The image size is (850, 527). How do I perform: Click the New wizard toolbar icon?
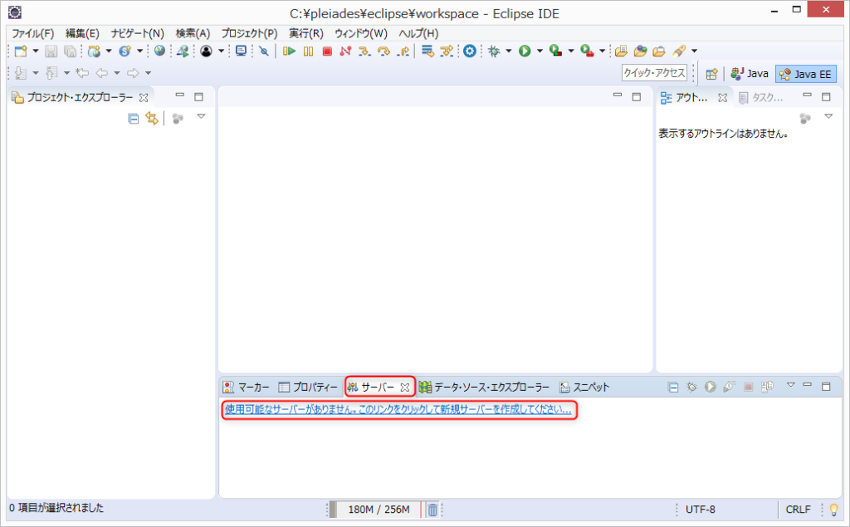[21, 51]
